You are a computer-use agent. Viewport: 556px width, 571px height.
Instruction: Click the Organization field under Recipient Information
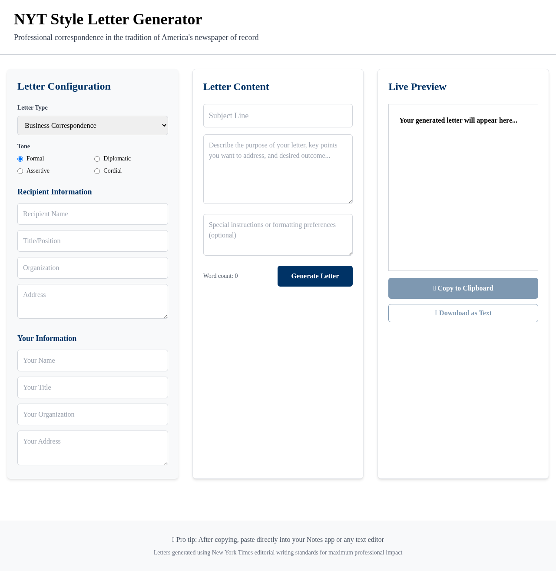pyautogui.click(x=93, y=268)
